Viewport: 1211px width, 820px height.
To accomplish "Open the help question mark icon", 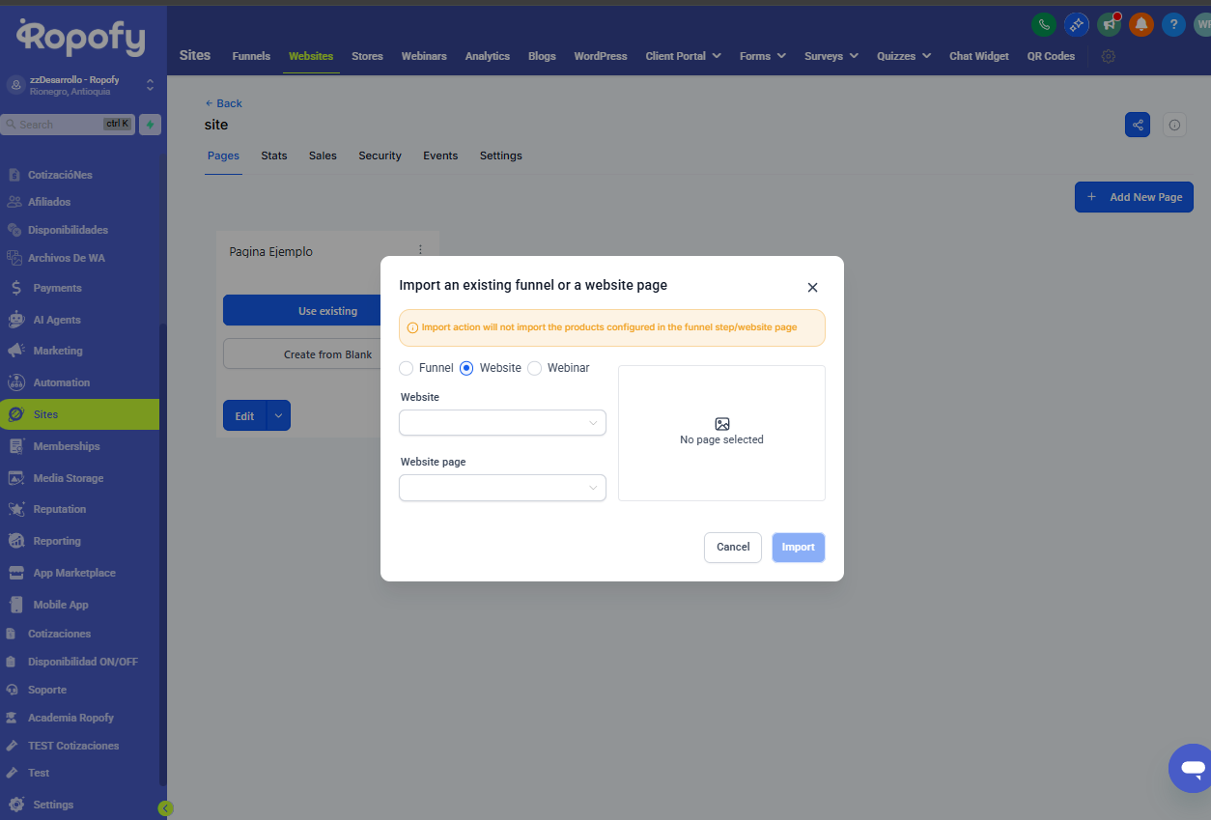I will tap(1173, 25).
